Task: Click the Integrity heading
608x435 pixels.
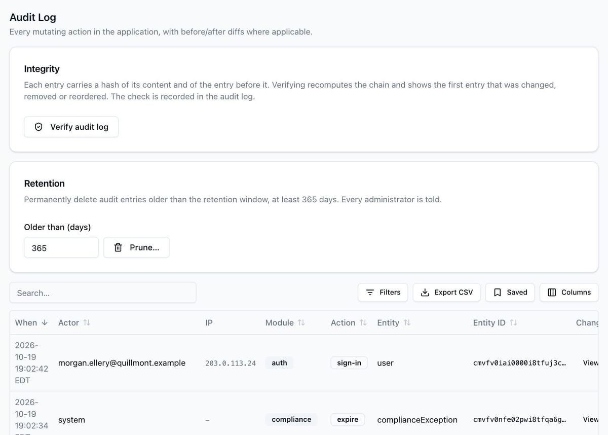Action: (42, 69)
